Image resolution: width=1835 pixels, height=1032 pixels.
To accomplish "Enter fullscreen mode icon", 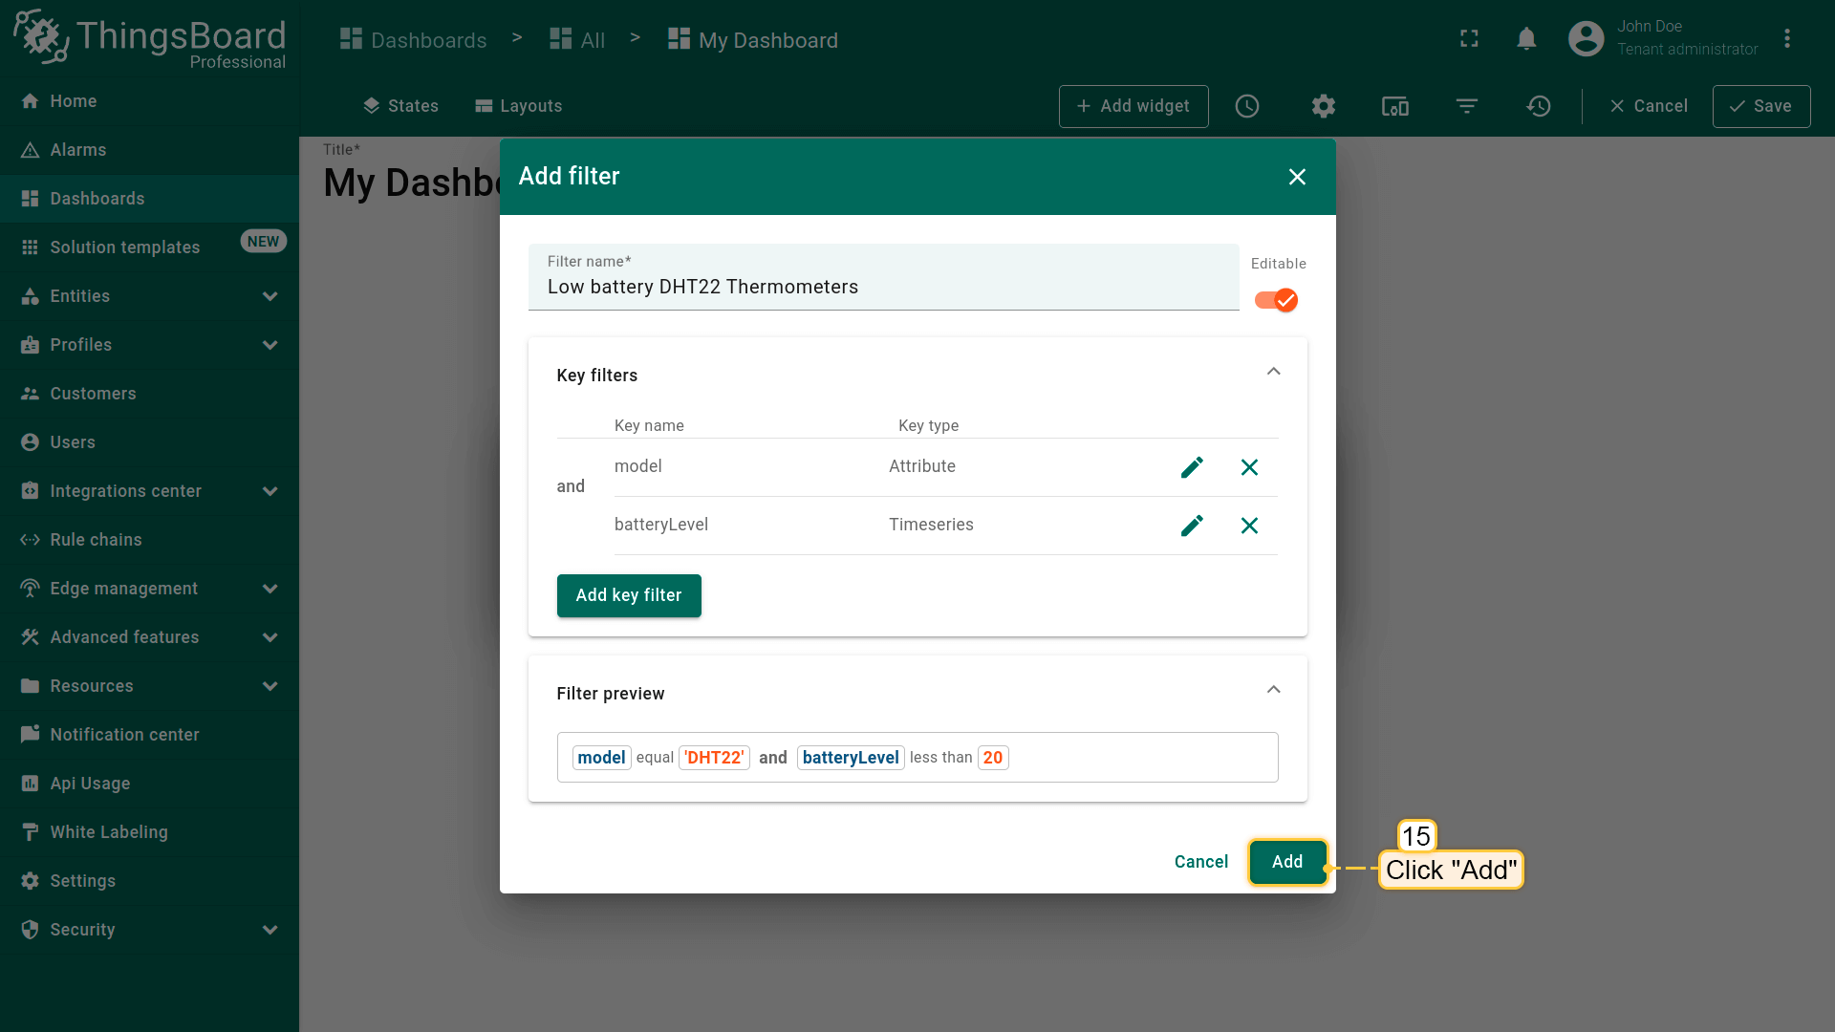I will coord(1469,39).
